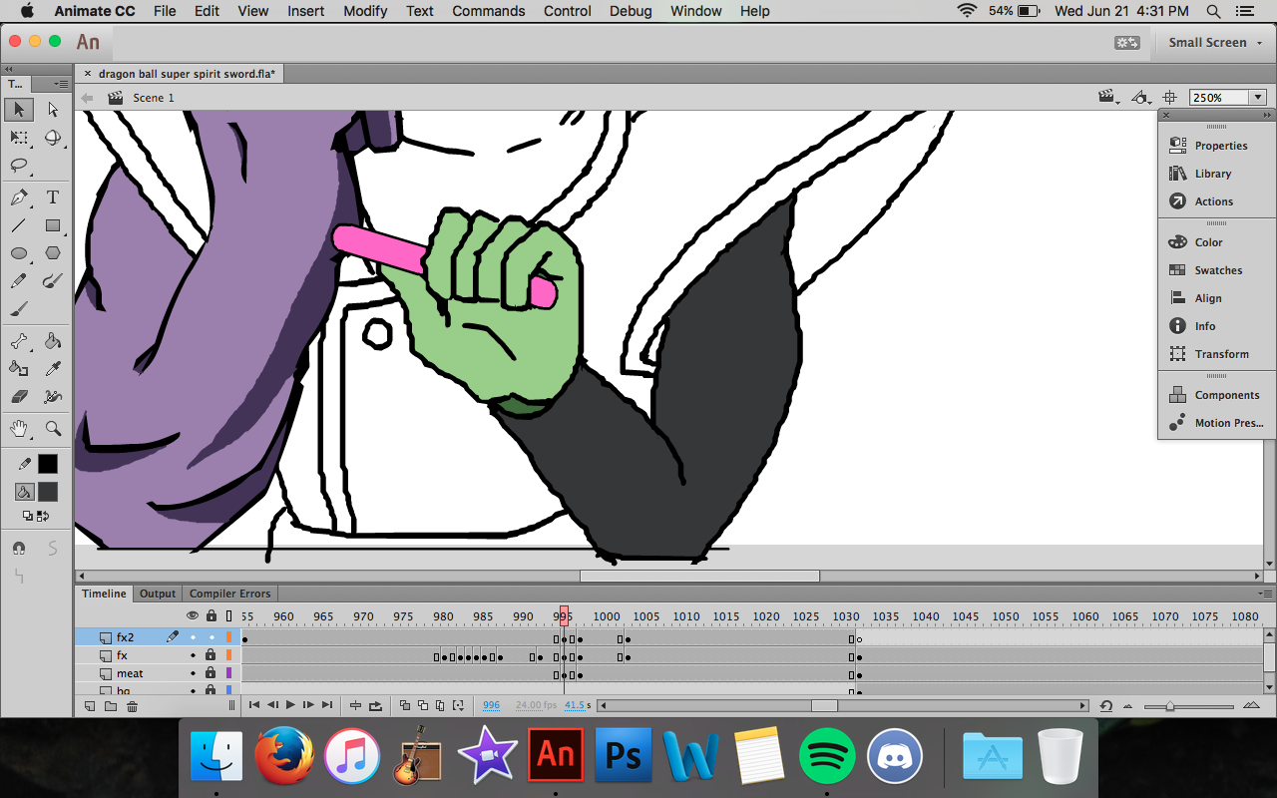Switch to the Output tab

point(157,594)
